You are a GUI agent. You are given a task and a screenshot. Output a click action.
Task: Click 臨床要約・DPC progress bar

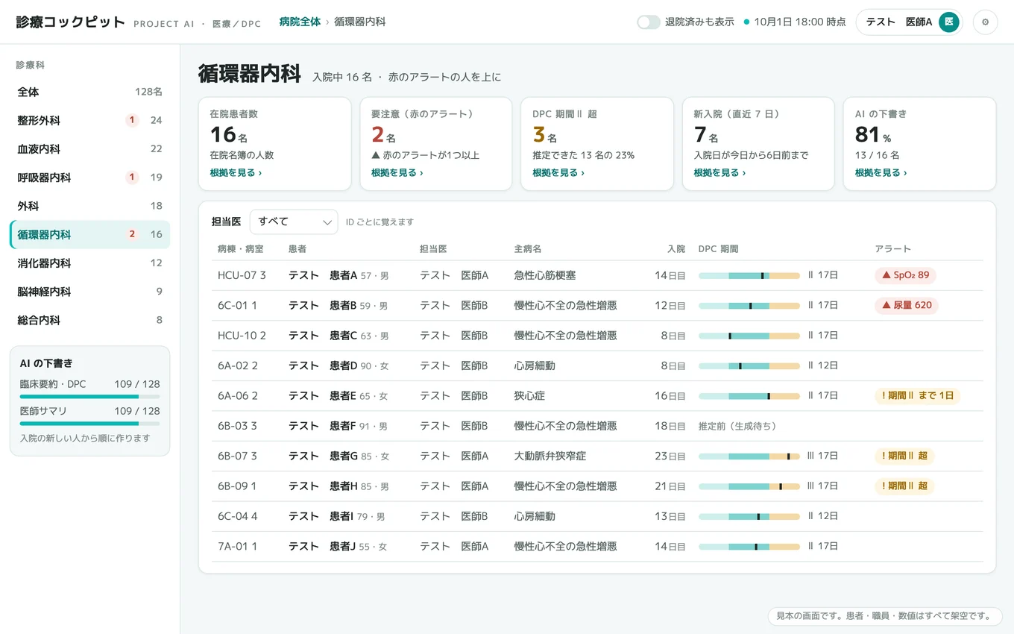[x=89, y=397]
